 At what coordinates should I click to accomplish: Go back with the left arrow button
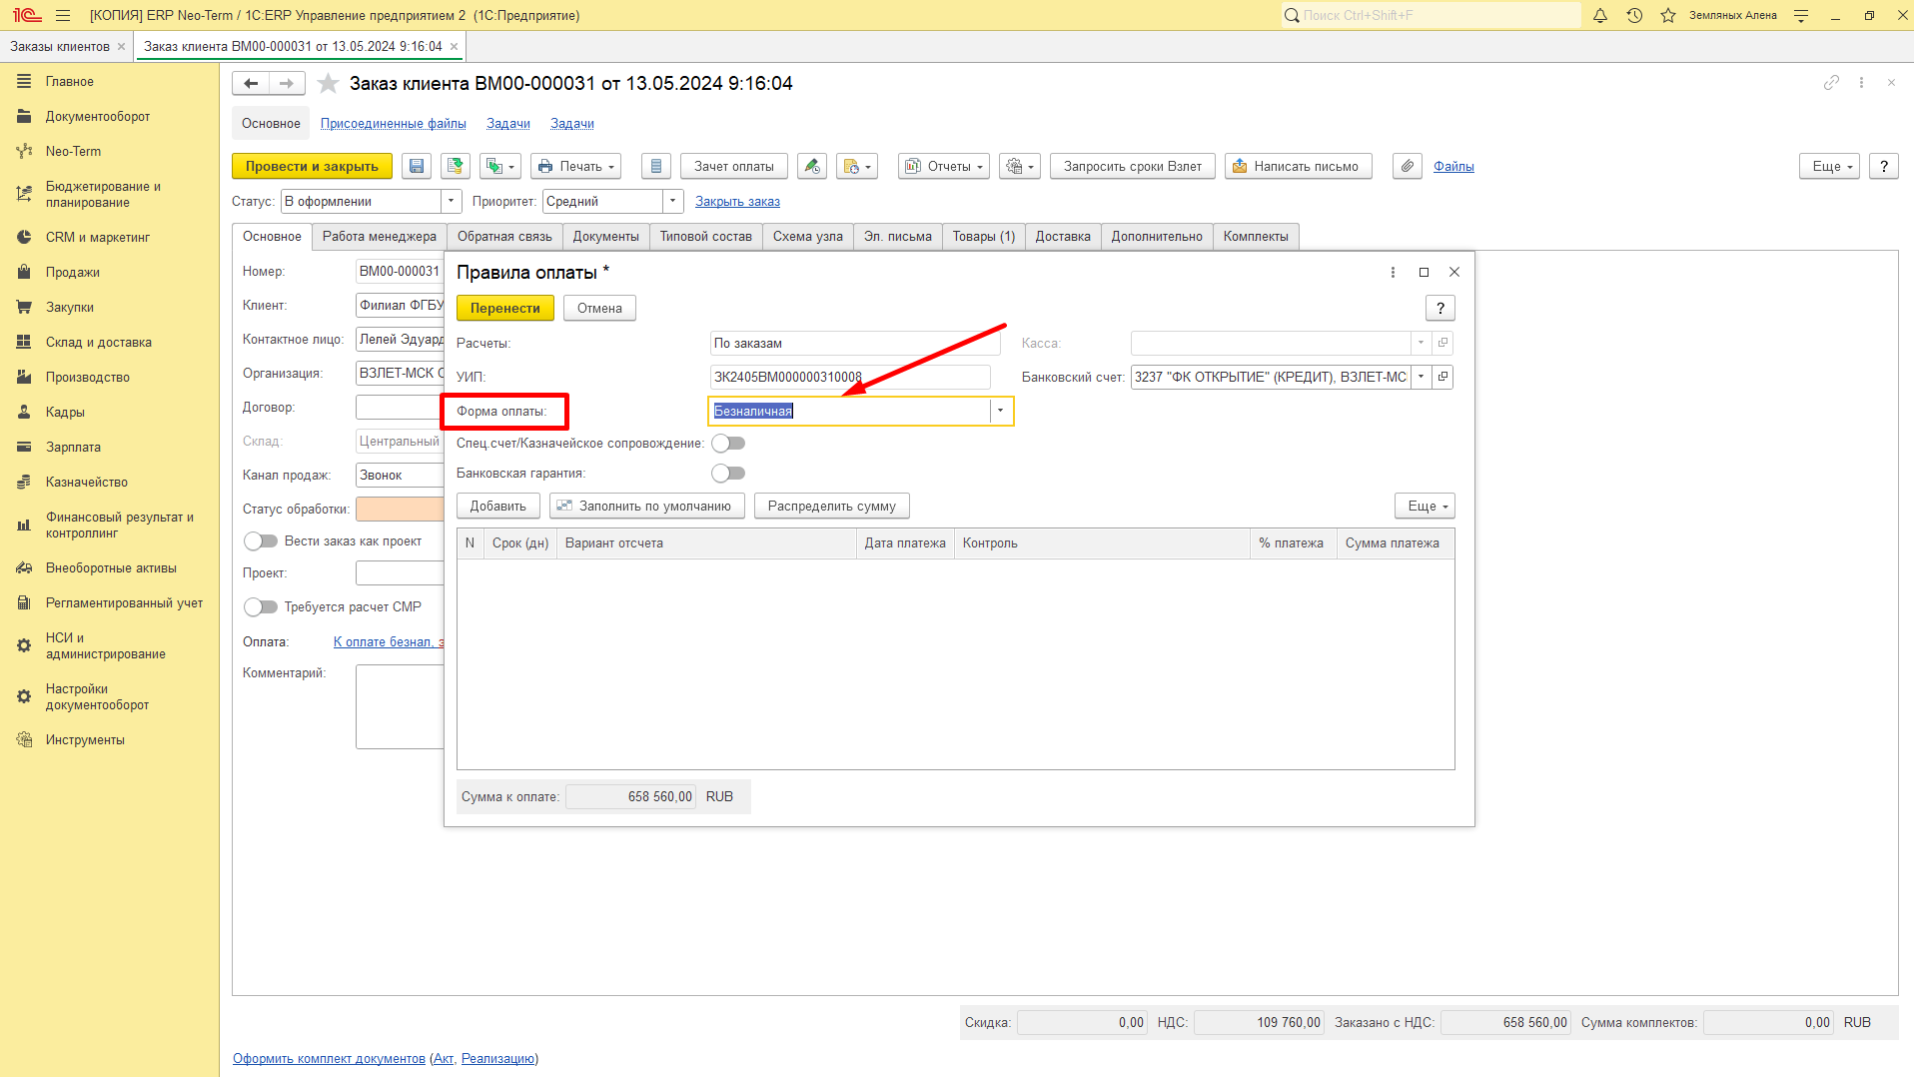pos(251,84)
